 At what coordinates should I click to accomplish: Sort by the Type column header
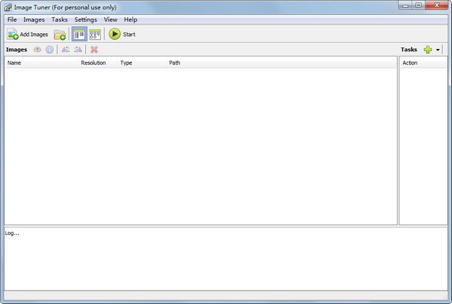click(142, 62)
